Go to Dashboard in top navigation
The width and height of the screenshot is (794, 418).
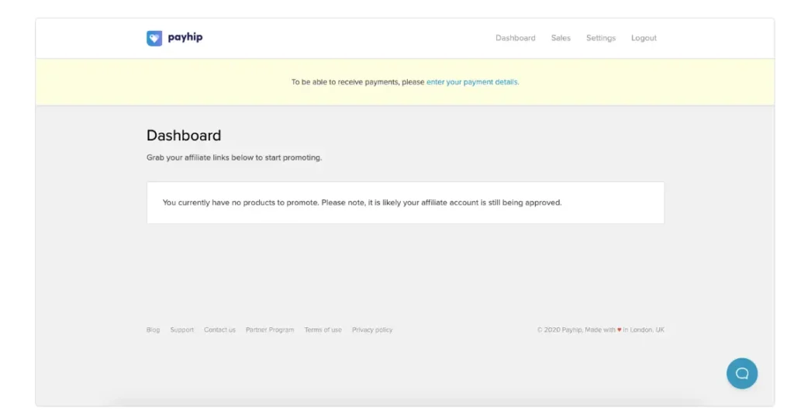point(515,38)
